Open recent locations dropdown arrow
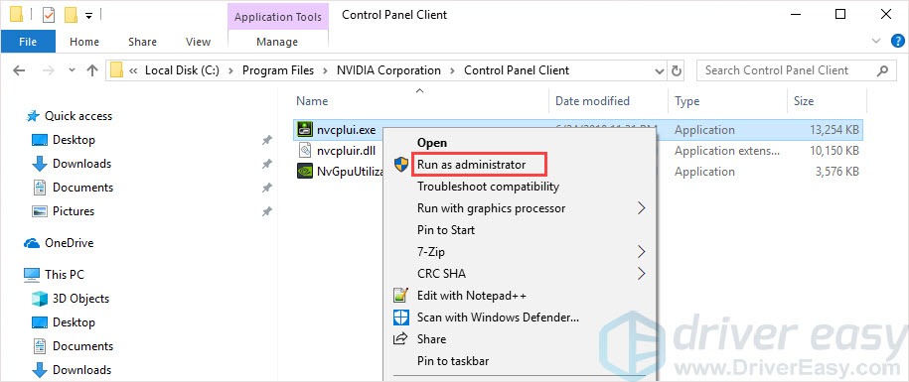The image size is (909, 382). coord(72,70)
